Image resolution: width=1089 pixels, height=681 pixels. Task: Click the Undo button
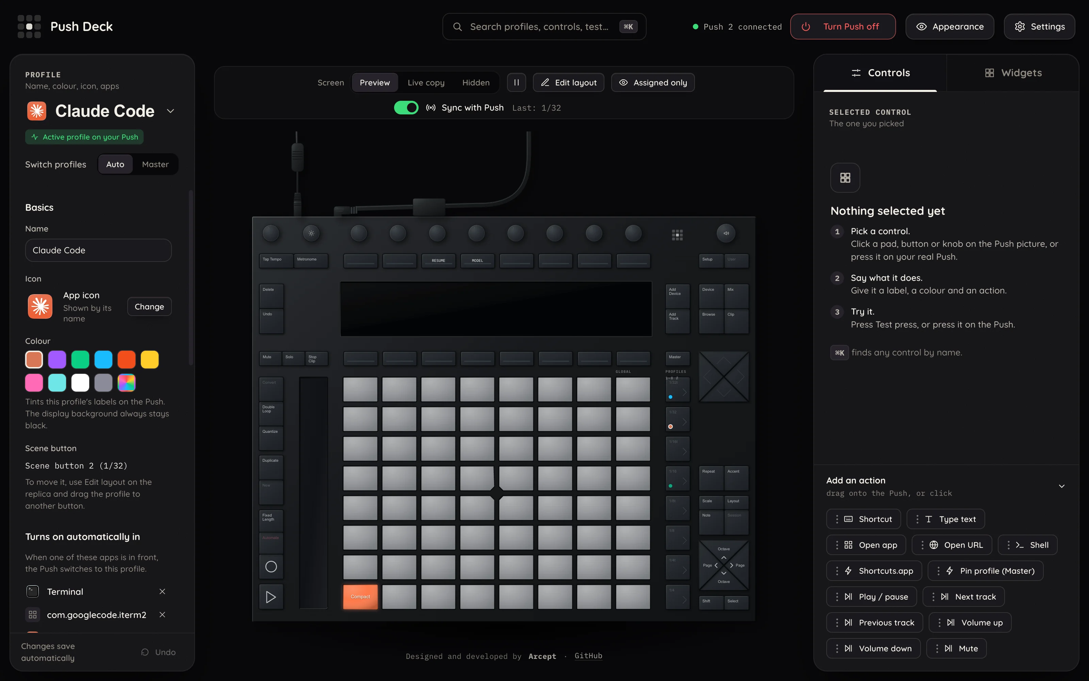pyautogui.click(x=158, y=652)
